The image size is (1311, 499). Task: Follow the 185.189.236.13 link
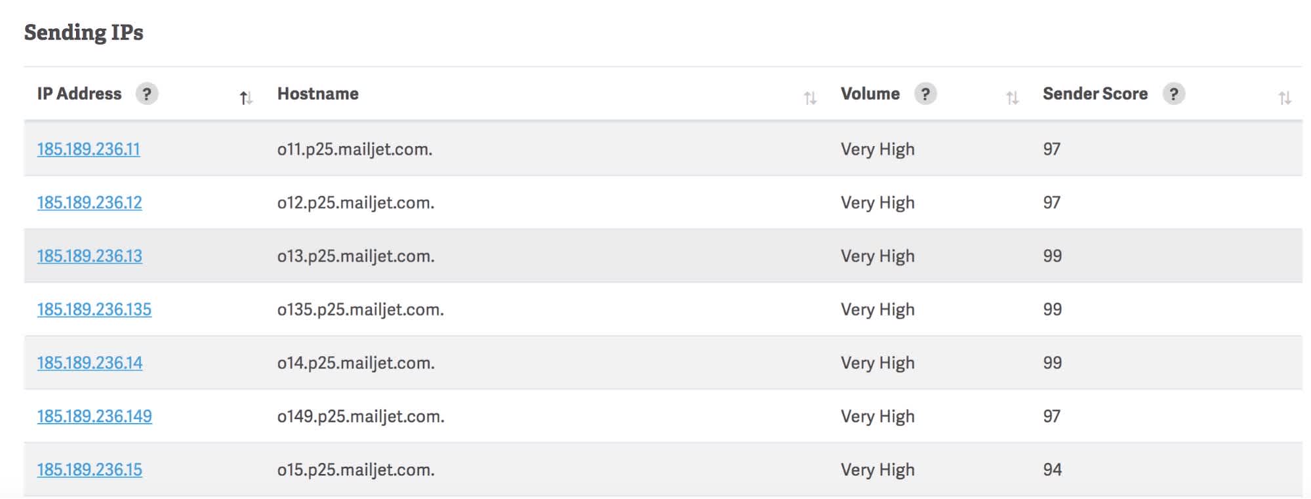pyautogui.click(x=89, y=256)
